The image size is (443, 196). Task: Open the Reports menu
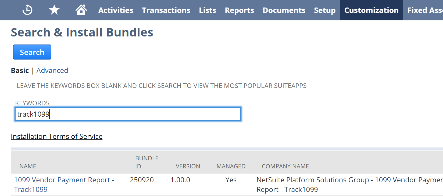point(239,10)
